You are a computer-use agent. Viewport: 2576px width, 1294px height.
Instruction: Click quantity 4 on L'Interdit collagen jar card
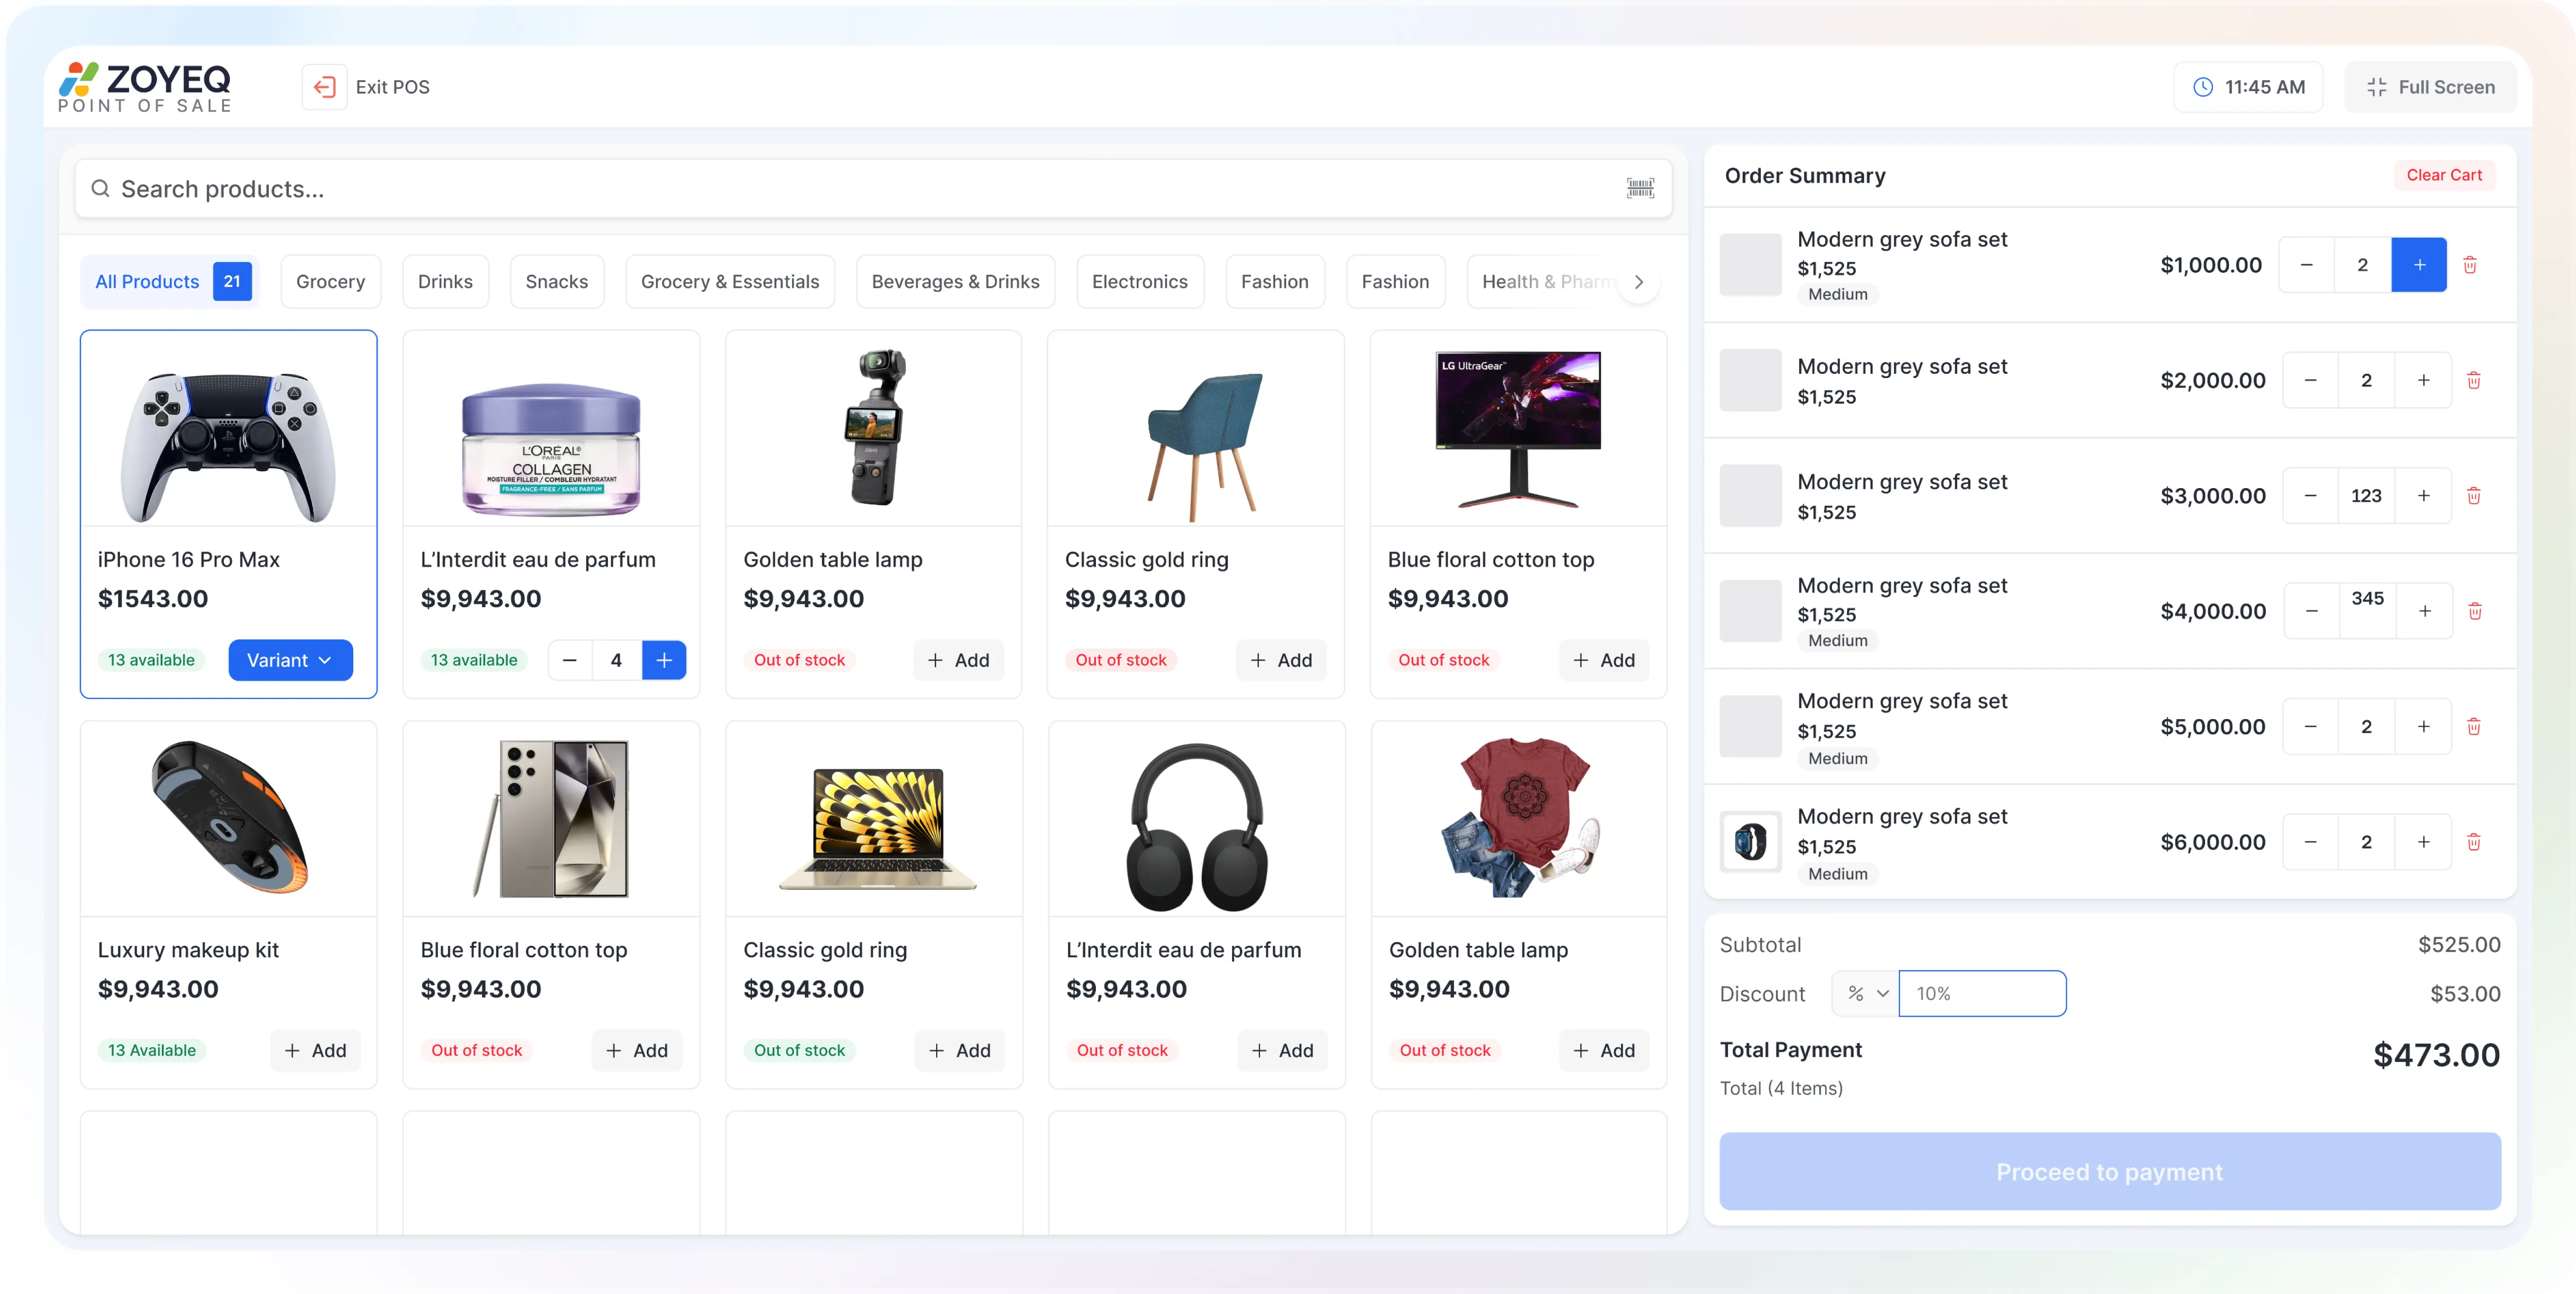click(616, 660)
